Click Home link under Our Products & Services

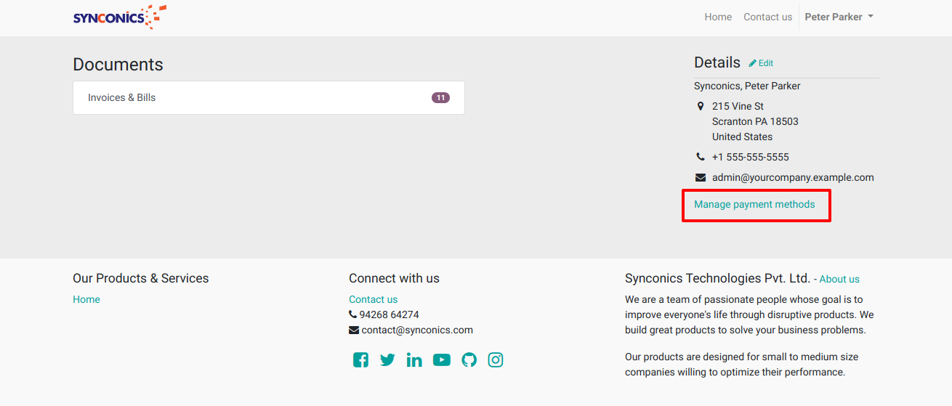86,299
